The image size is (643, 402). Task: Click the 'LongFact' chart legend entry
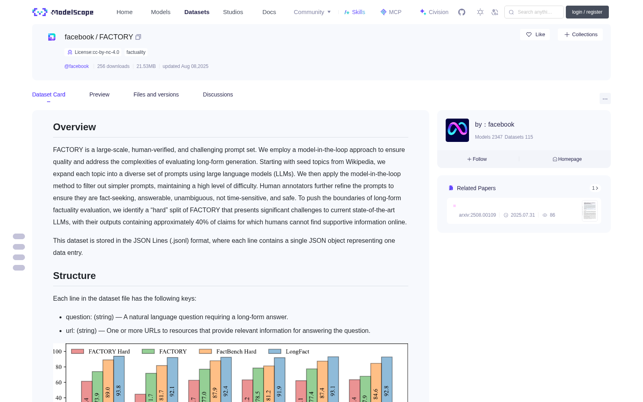click(x=289, y=352)
